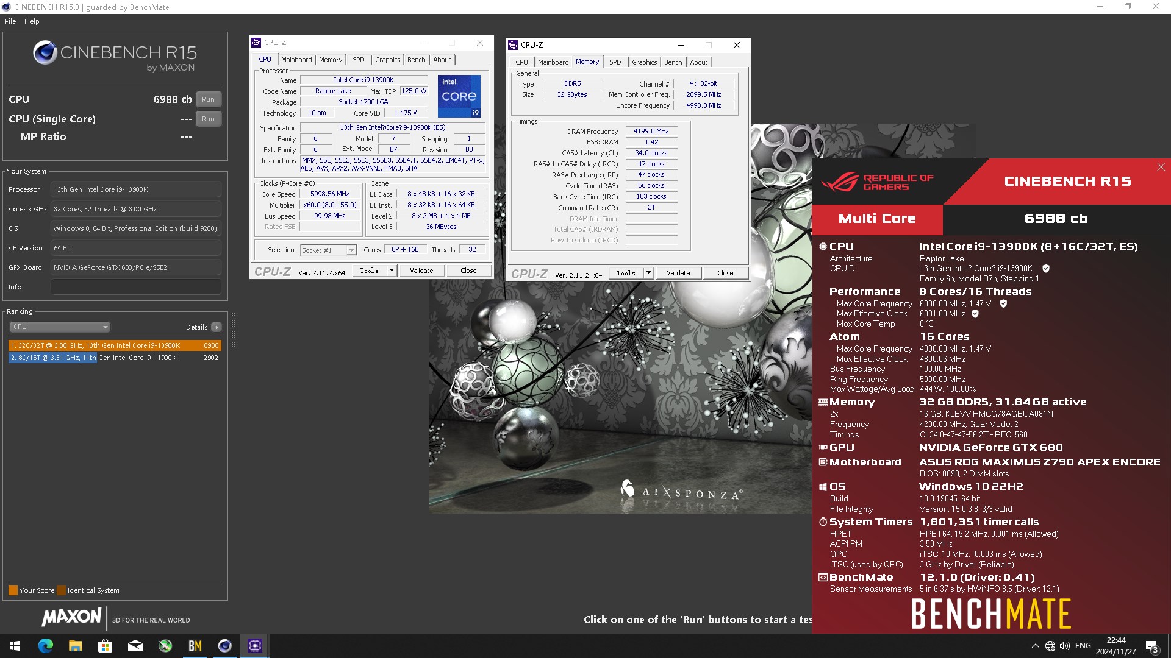Click the Republic of Gamers logo
The image size is (1171, 658).
point(878,182)
